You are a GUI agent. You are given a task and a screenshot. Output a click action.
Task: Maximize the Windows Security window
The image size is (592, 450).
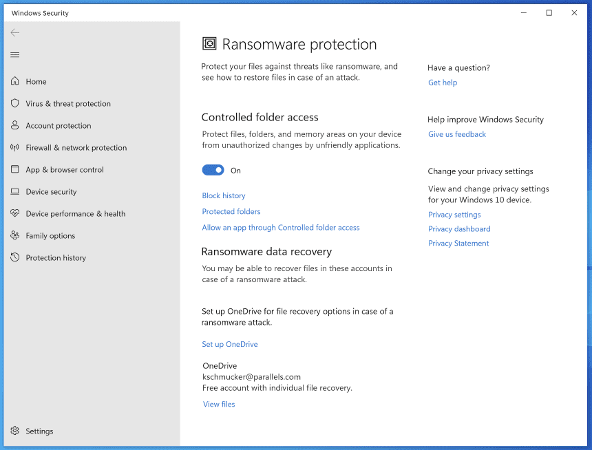point(549,13)
